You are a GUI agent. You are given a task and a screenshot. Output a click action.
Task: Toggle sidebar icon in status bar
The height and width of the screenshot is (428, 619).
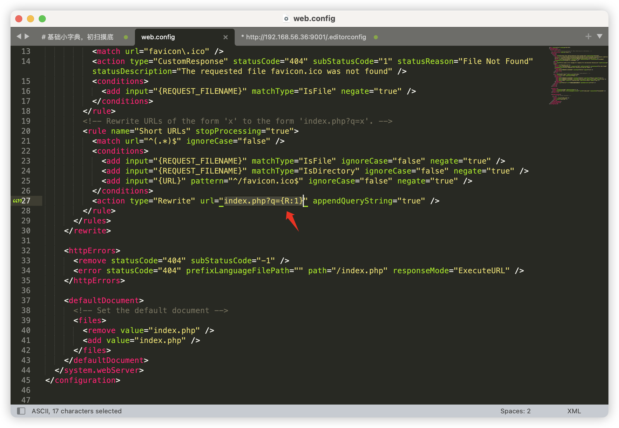21,411
